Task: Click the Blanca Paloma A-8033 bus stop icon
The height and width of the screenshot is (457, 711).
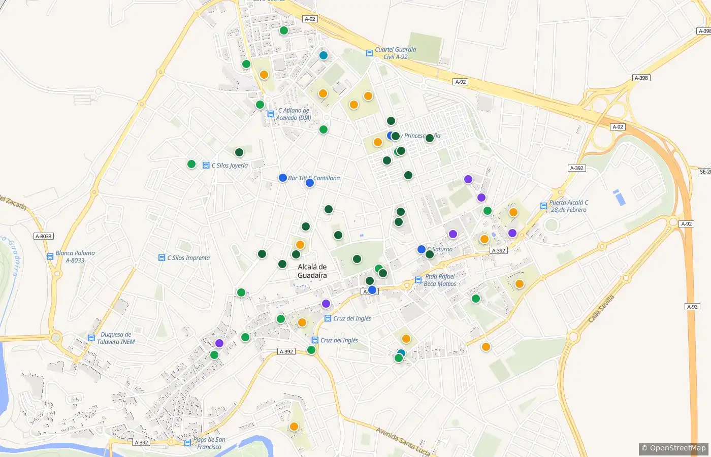Action: (x=50, y=256)
